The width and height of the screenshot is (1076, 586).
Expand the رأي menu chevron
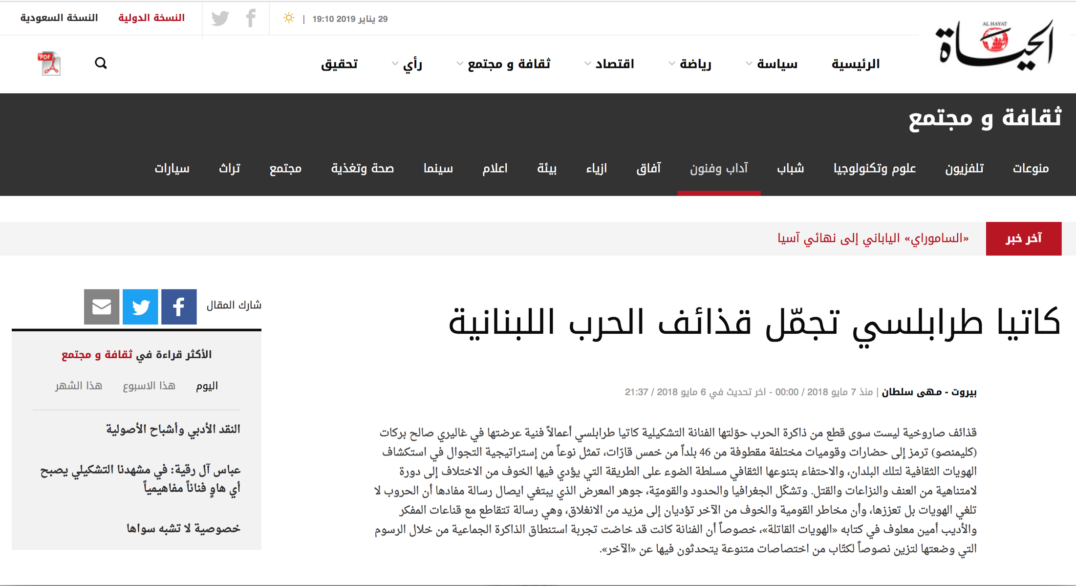click(x=395, y=64)
